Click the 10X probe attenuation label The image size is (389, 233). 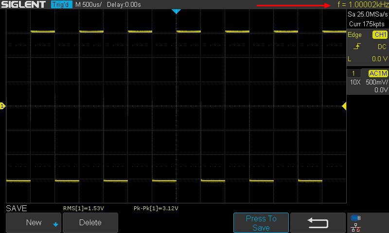pos(355,82)
